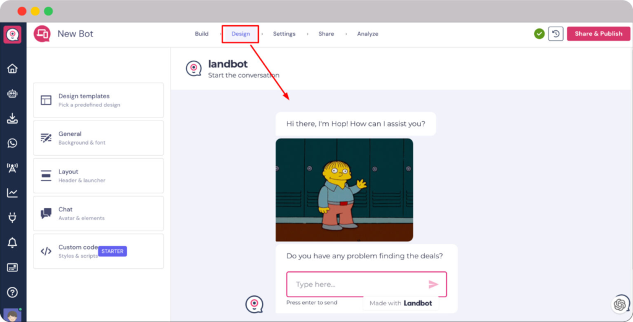Click the 'Start the conversation' subtitle
Viewport: 633px width, 322px height.
(244, 75)
